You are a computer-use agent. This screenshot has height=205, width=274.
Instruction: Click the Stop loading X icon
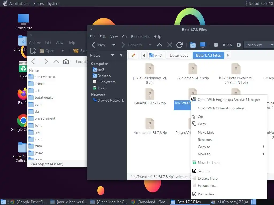pos(169,45)
